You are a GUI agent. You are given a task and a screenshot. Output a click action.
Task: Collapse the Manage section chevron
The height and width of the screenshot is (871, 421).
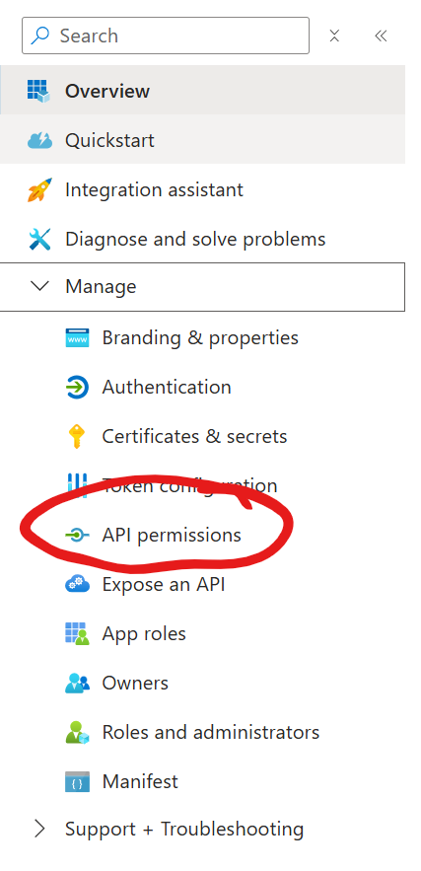click(39, 287)
